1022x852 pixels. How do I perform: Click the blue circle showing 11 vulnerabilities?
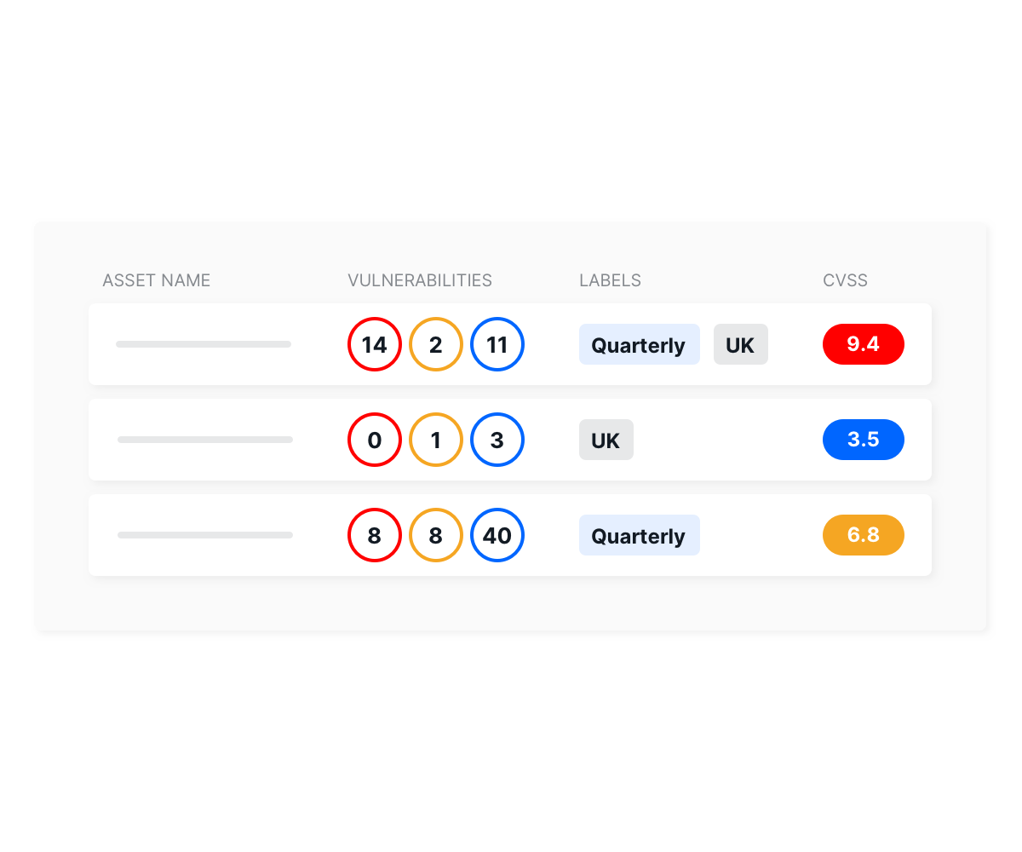[x=497, y=344]
